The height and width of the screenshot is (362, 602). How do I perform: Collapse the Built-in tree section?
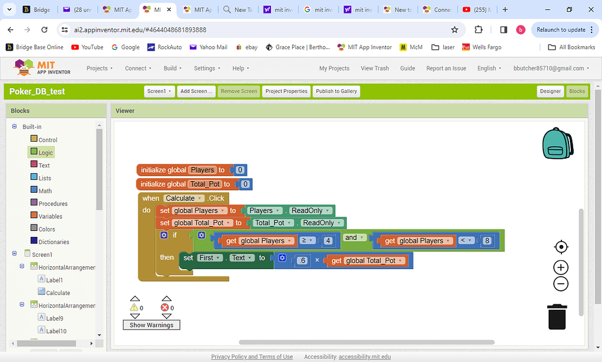[x=15, y=127]
